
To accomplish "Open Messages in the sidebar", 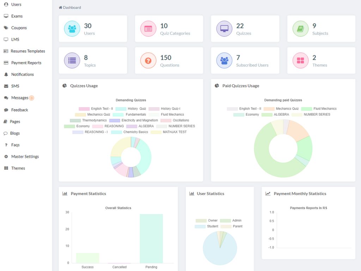I will point(20,98).
